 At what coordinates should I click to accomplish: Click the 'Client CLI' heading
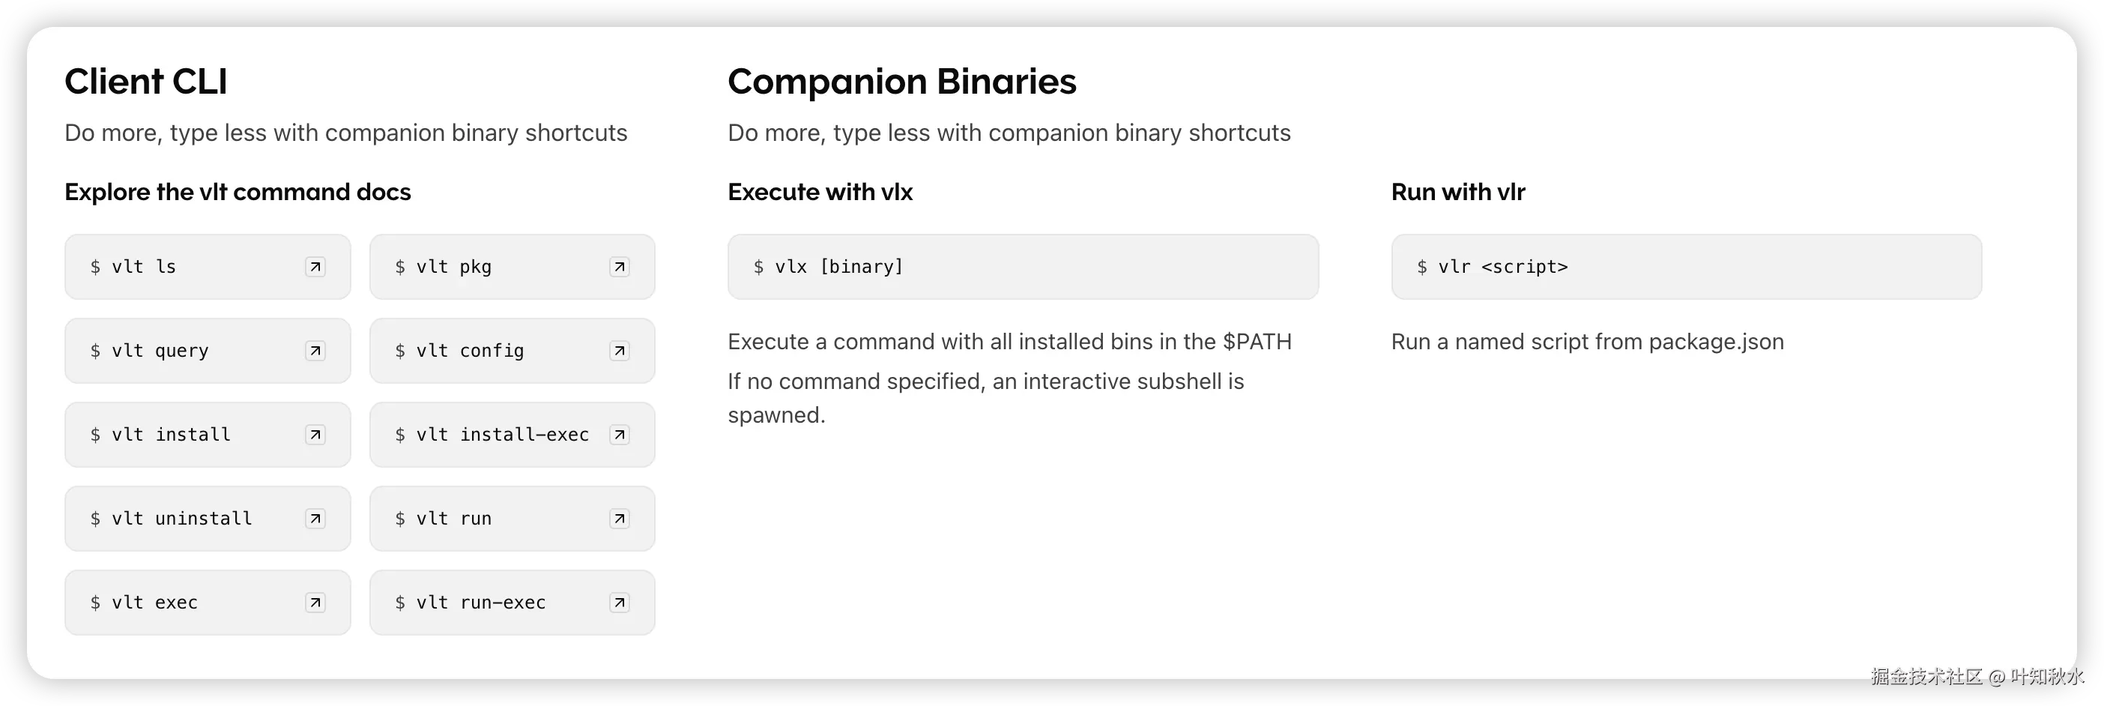pos(145,82)
